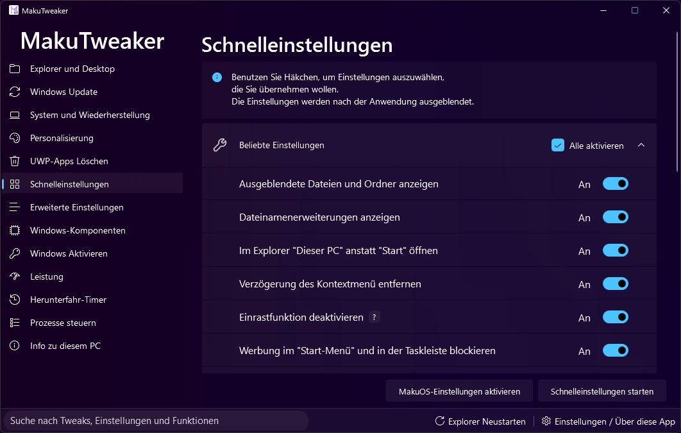Click Explorer Neustarten label
This screenshot has width=681, height=433.
(x=487, y=421)
